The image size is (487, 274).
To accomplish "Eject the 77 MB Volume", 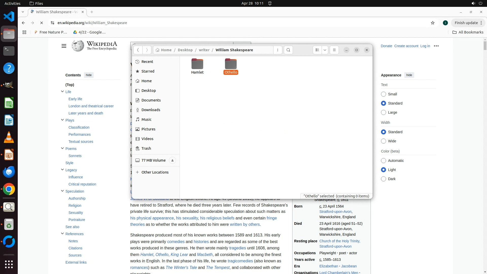I will (172, 160).
